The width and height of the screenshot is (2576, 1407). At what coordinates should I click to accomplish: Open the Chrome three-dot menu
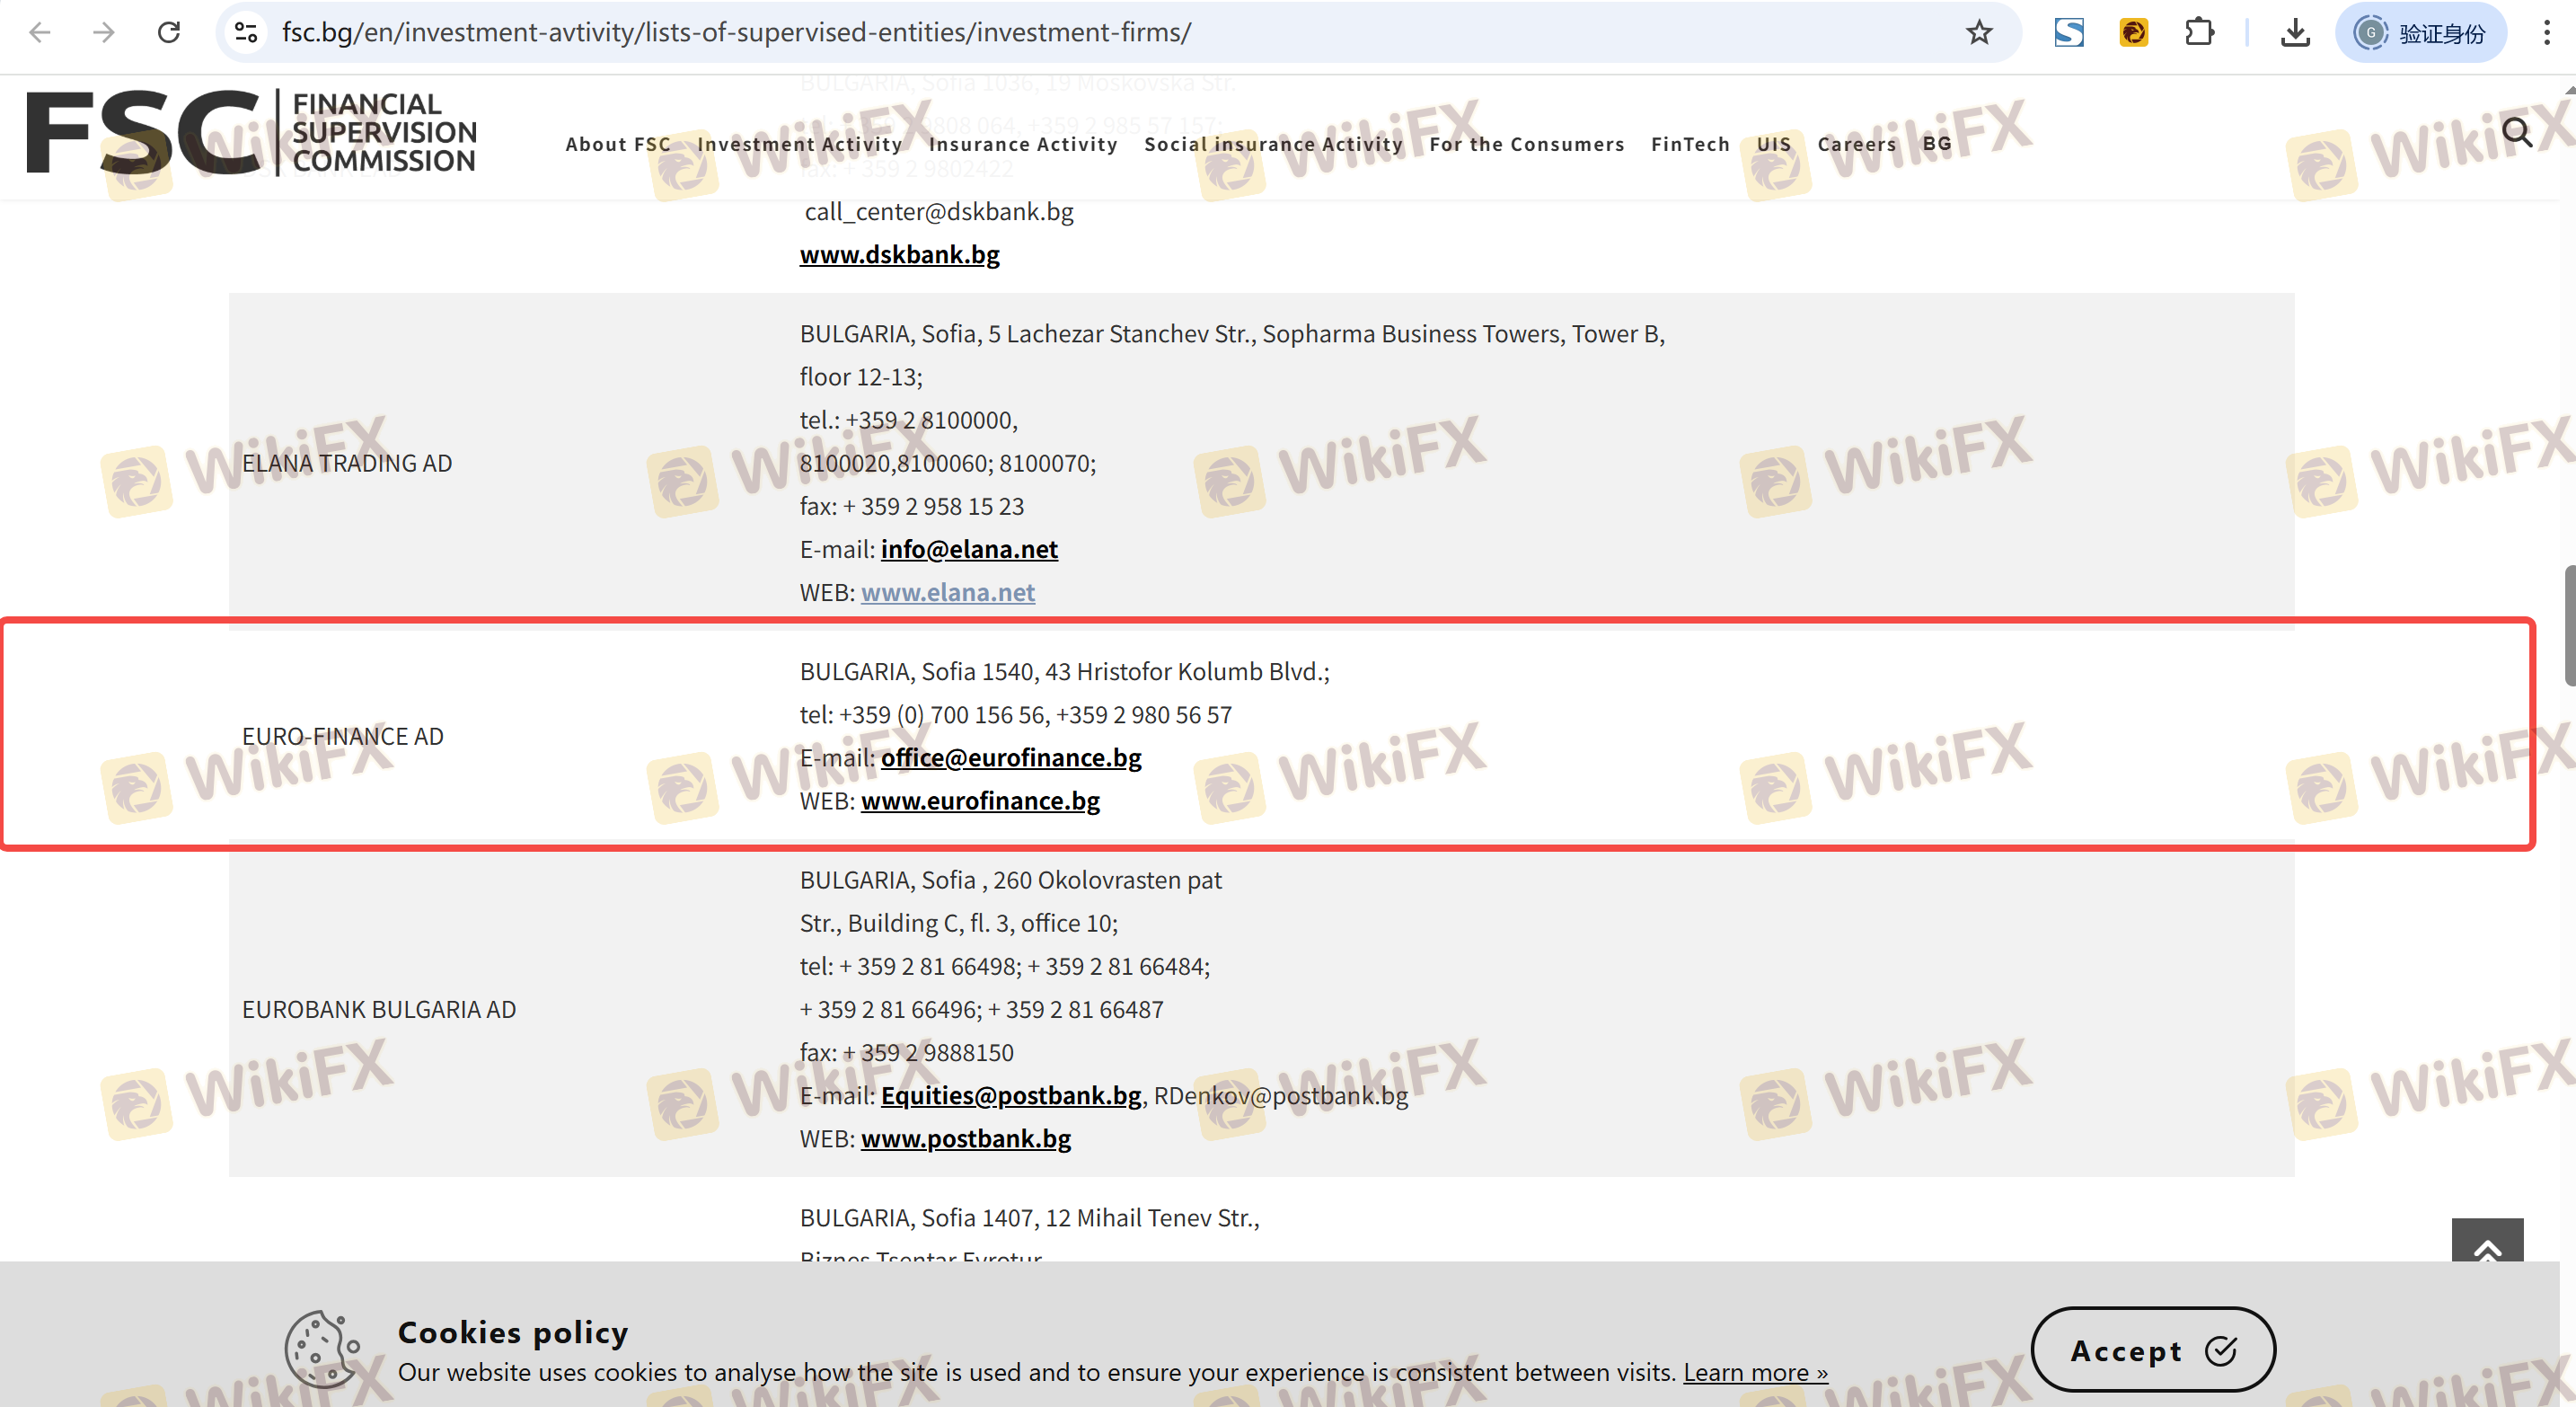pos(2546,32)
